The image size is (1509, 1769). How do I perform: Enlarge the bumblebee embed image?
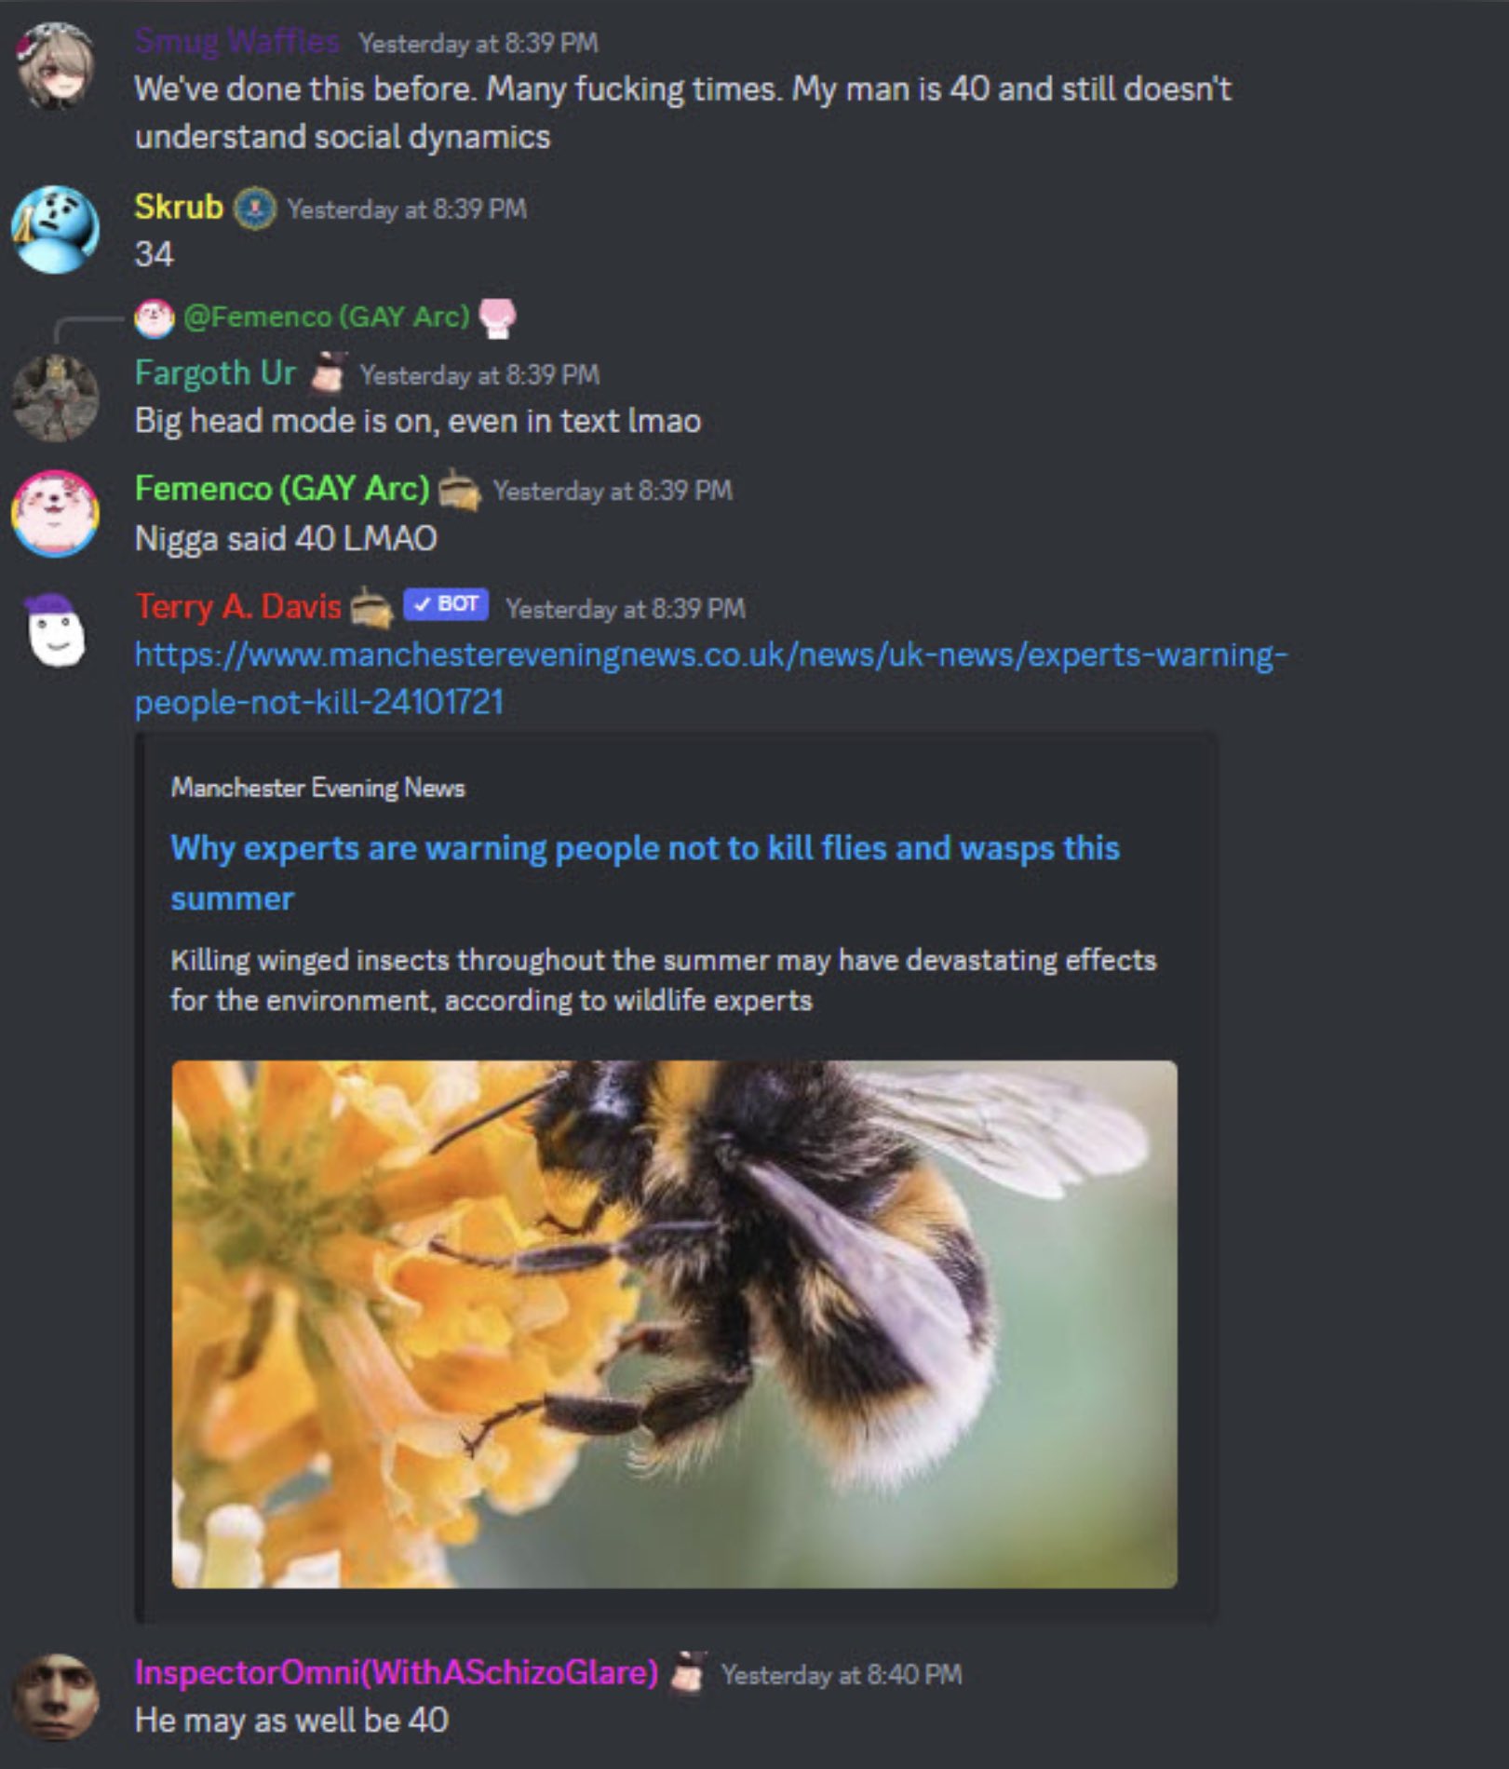674,1324
